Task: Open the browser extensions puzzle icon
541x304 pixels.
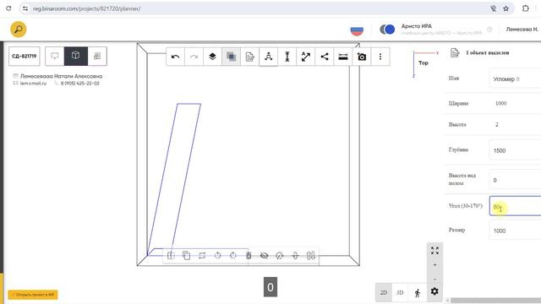Action: pyautogui.click(x=526, y=8)
